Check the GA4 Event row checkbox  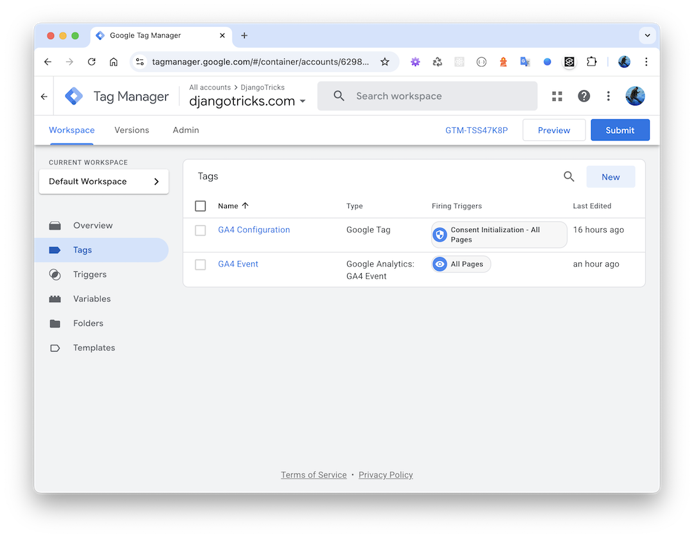200,264
